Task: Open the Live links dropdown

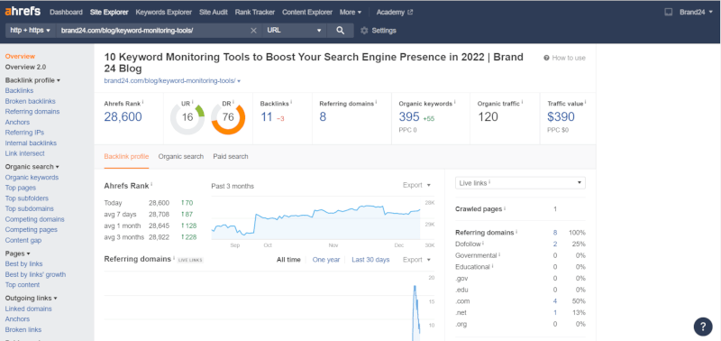Action: tap(520, 183)
